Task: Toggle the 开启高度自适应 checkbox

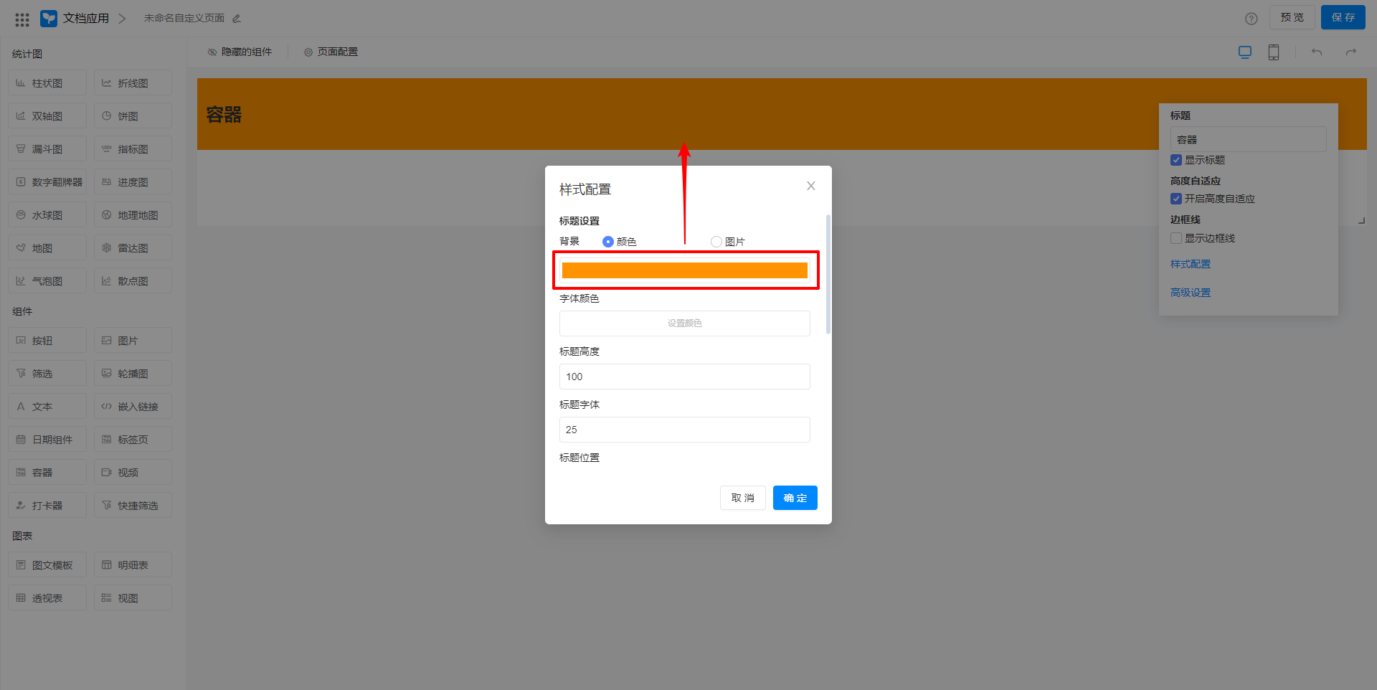Action: pyautogui.click(x=1175, y=199)
